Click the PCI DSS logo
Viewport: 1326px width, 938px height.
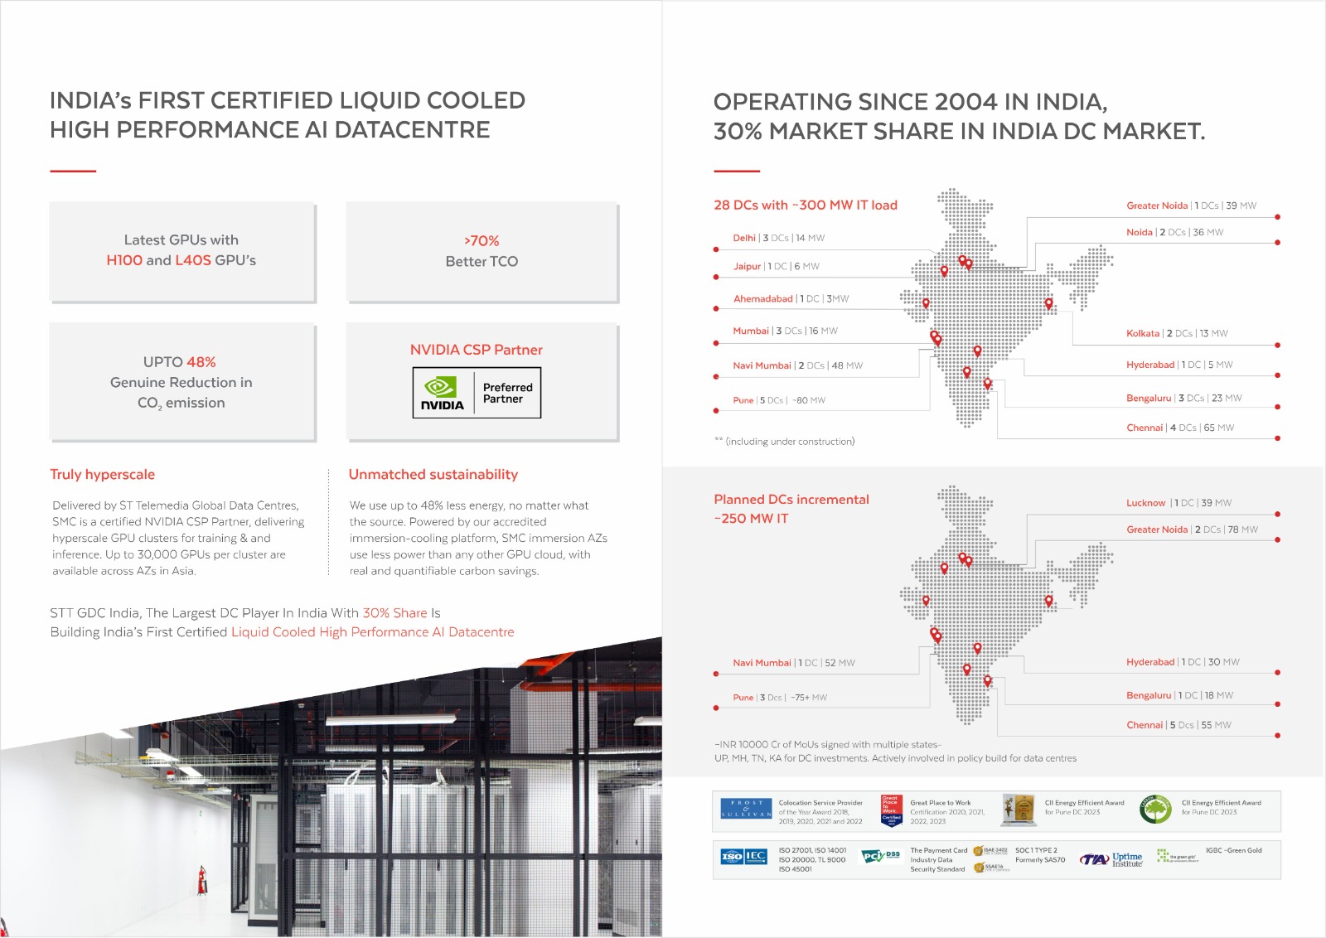tap(880, 856)
